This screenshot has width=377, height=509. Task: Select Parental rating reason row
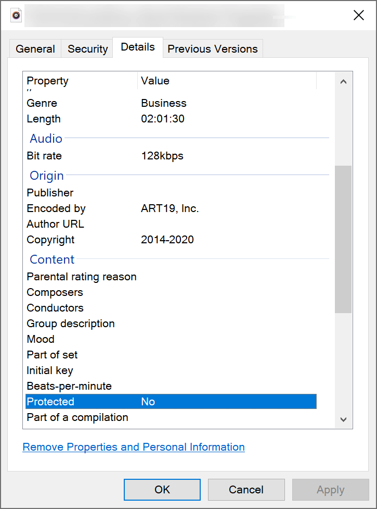pyautogui.click(x=171, y=277)
